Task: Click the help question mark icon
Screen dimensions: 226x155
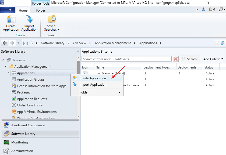Action: pos(203,9)
